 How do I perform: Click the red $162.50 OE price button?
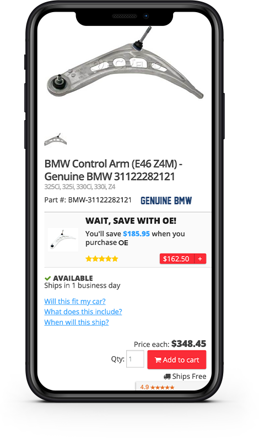click(x=177, y=258)
